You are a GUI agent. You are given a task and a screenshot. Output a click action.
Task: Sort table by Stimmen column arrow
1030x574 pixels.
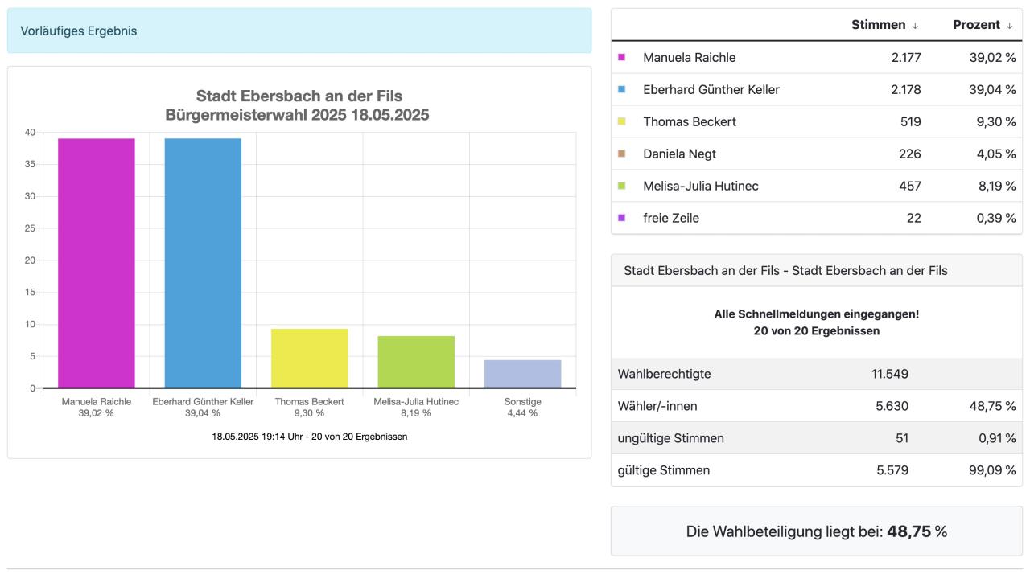pos(915,26)
